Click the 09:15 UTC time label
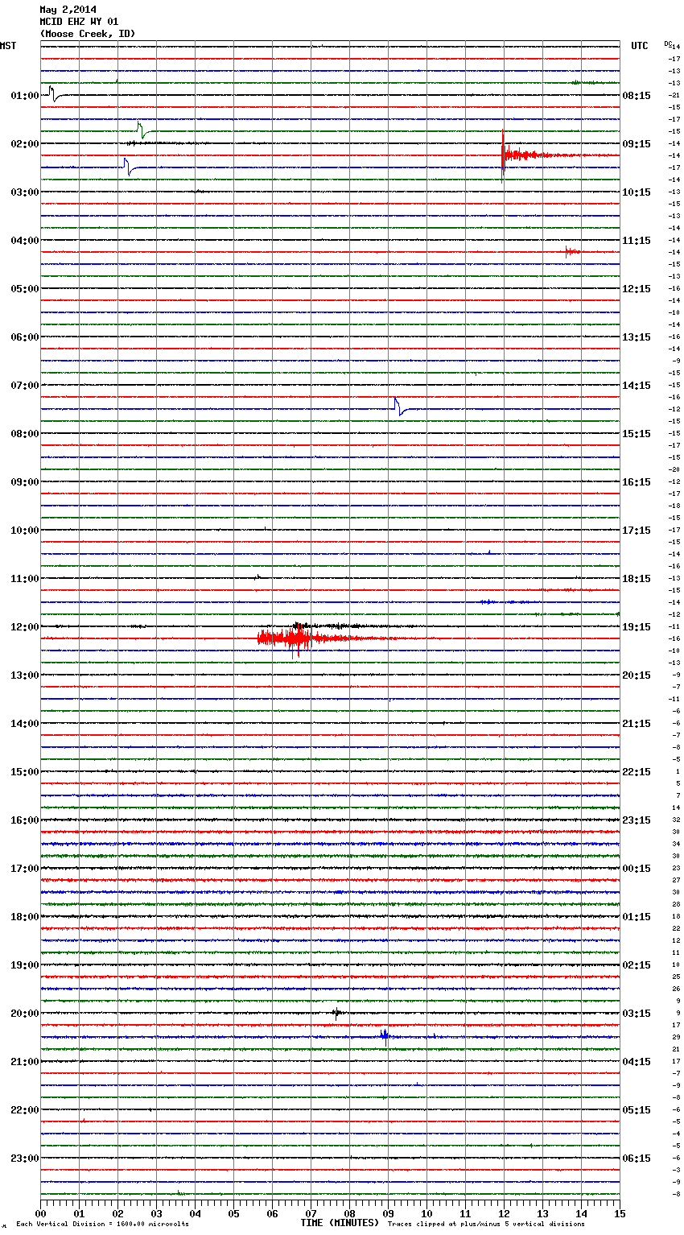Image resolution: width=684 pixels, height=1235 pixels. (637, 143)
